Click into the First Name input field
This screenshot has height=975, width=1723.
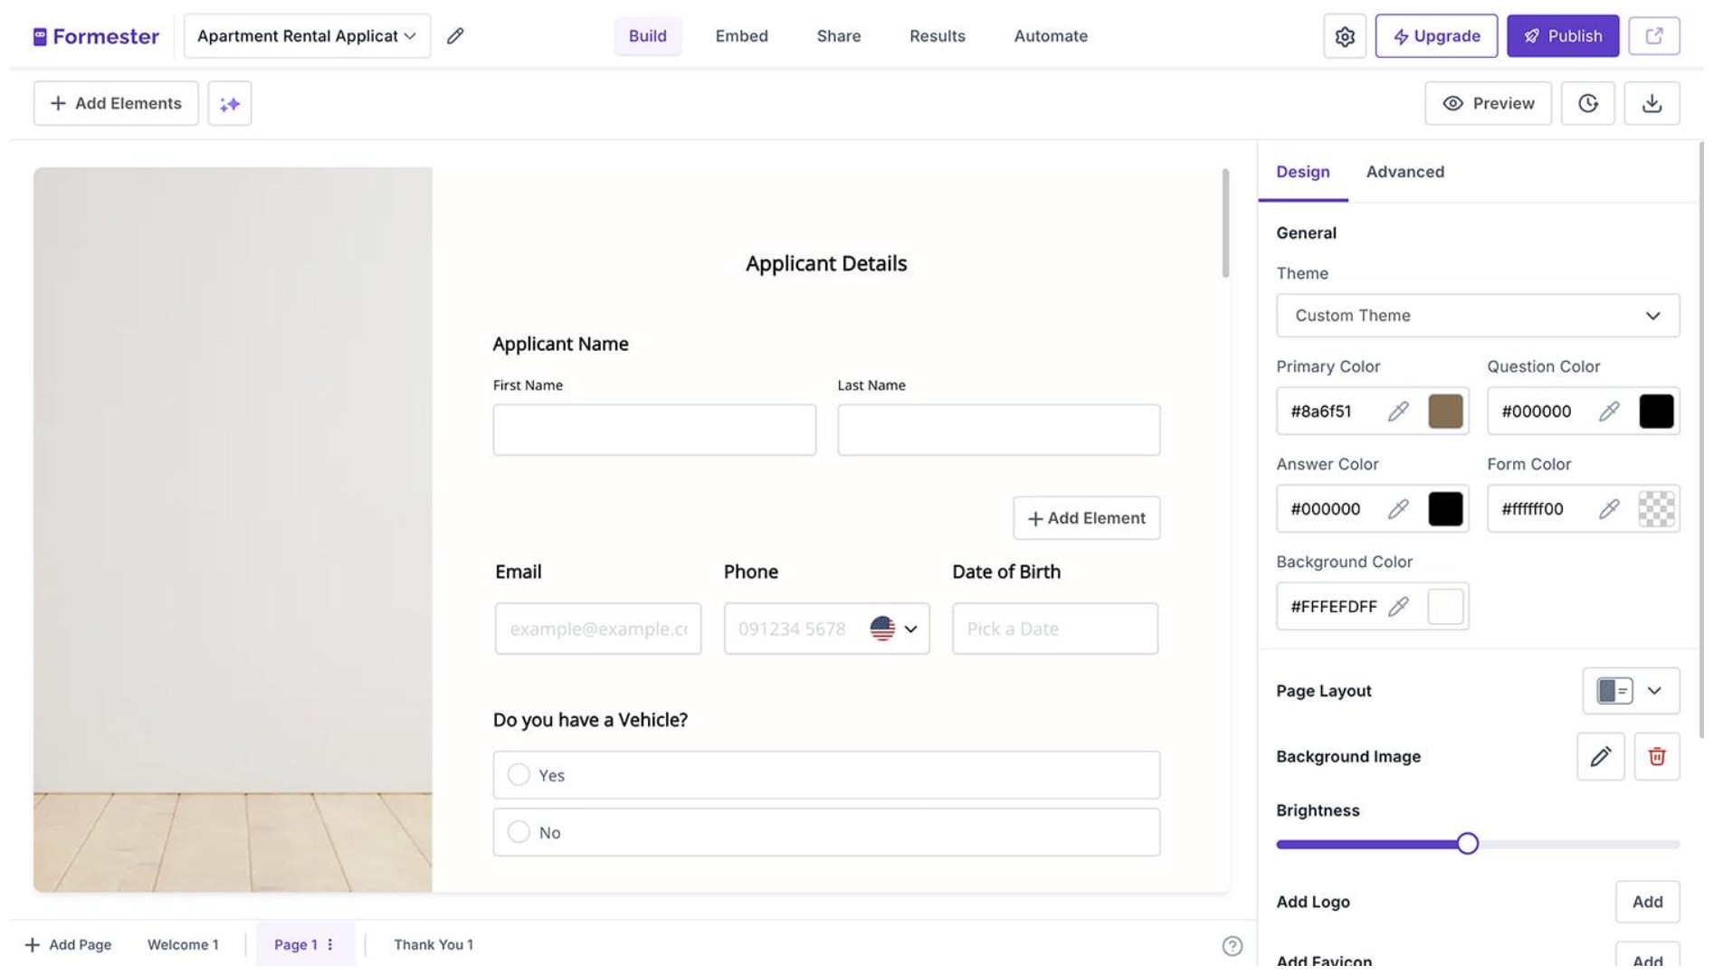click(654, 430)
